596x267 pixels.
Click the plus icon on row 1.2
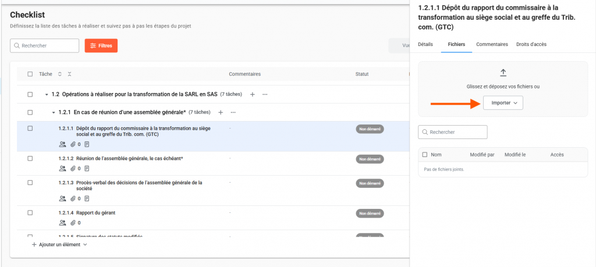pyautogui.click(x=252, y=94)
